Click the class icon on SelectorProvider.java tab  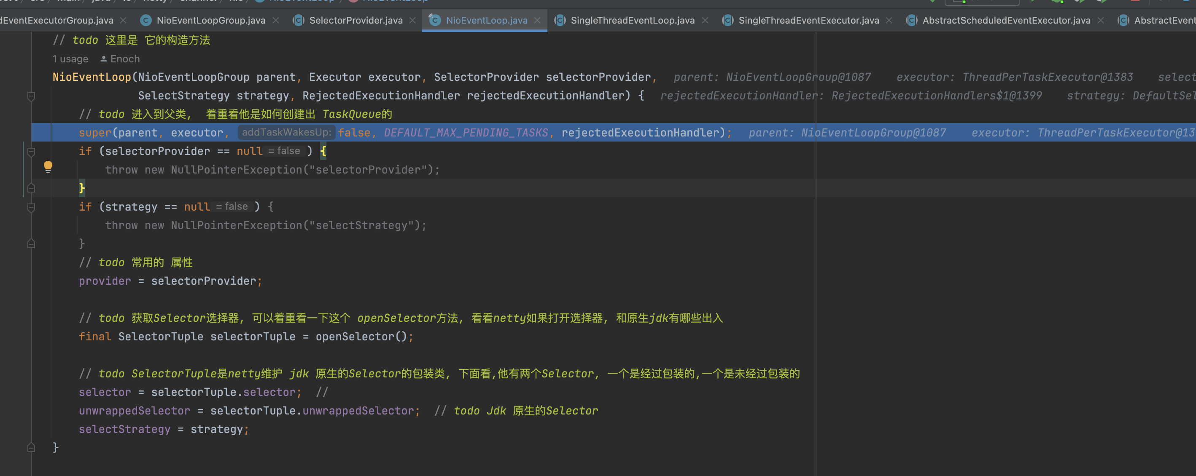coord(298,20)
